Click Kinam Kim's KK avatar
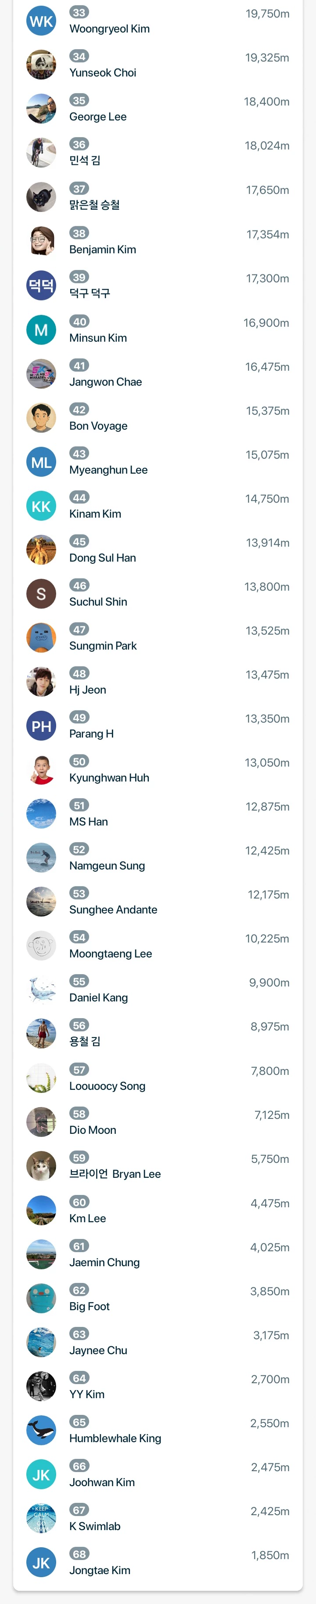The image size is (316, 1604). click(41, 506)
